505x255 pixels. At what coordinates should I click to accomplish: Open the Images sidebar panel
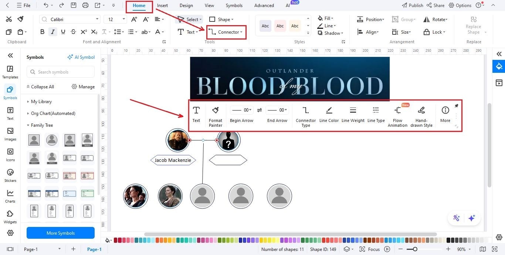click(10, 134)
